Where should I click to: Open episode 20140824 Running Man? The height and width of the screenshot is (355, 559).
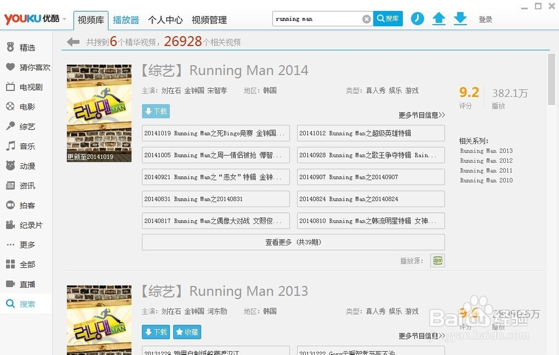[x=371, y=199]
